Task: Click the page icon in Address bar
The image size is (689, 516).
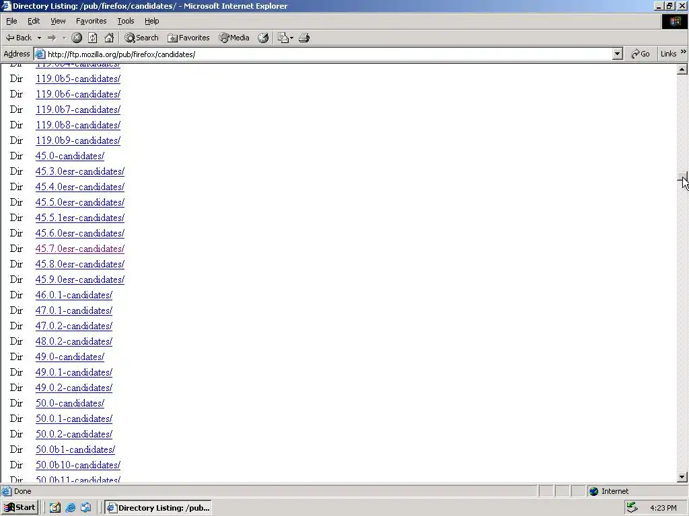Action: point(40,54)
